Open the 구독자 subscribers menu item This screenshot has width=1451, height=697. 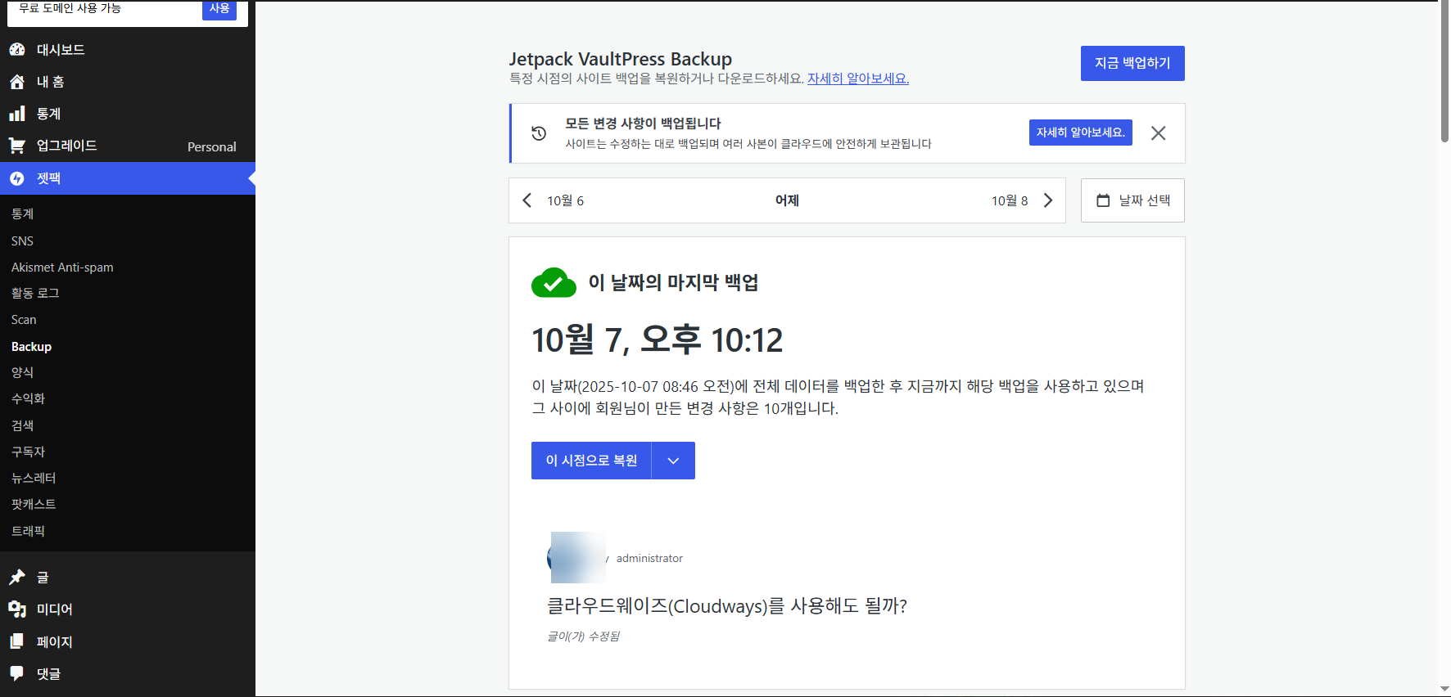pos(29,452)
